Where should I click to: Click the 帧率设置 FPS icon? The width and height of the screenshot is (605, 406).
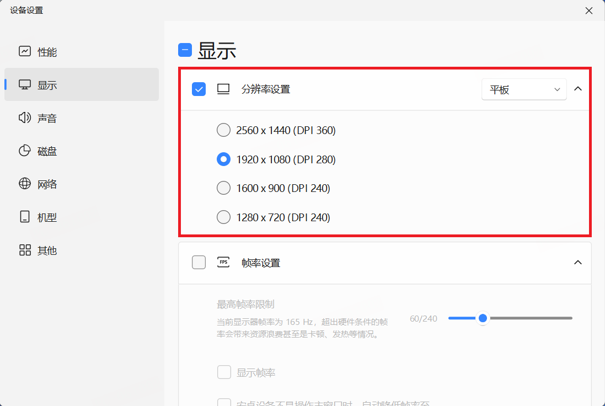pos(223,263)
